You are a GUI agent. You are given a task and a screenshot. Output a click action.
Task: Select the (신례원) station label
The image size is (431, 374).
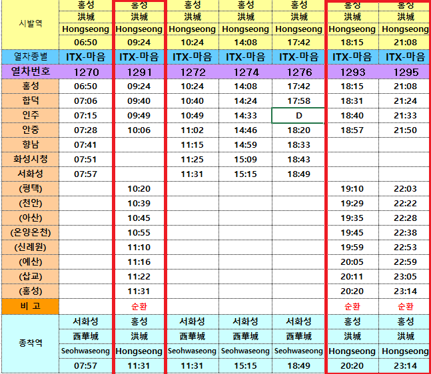pos(31,247)
